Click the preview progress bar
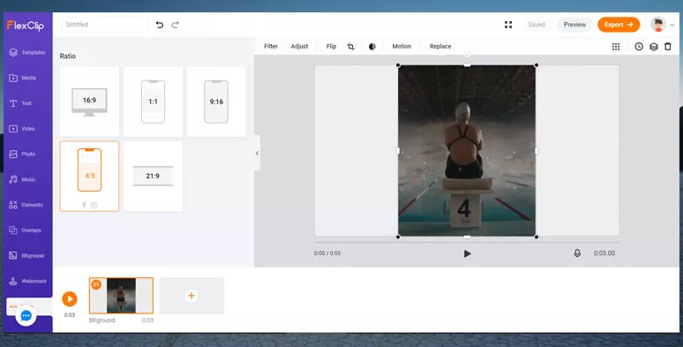Image resolution: width=683 pixels, height=347 pixels. (x=466, y=242)
